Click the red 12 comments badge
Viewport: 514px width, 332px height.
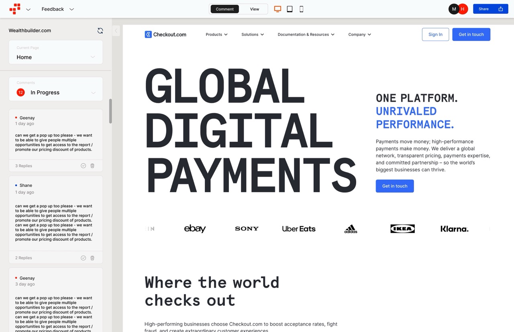coord(20,92)
